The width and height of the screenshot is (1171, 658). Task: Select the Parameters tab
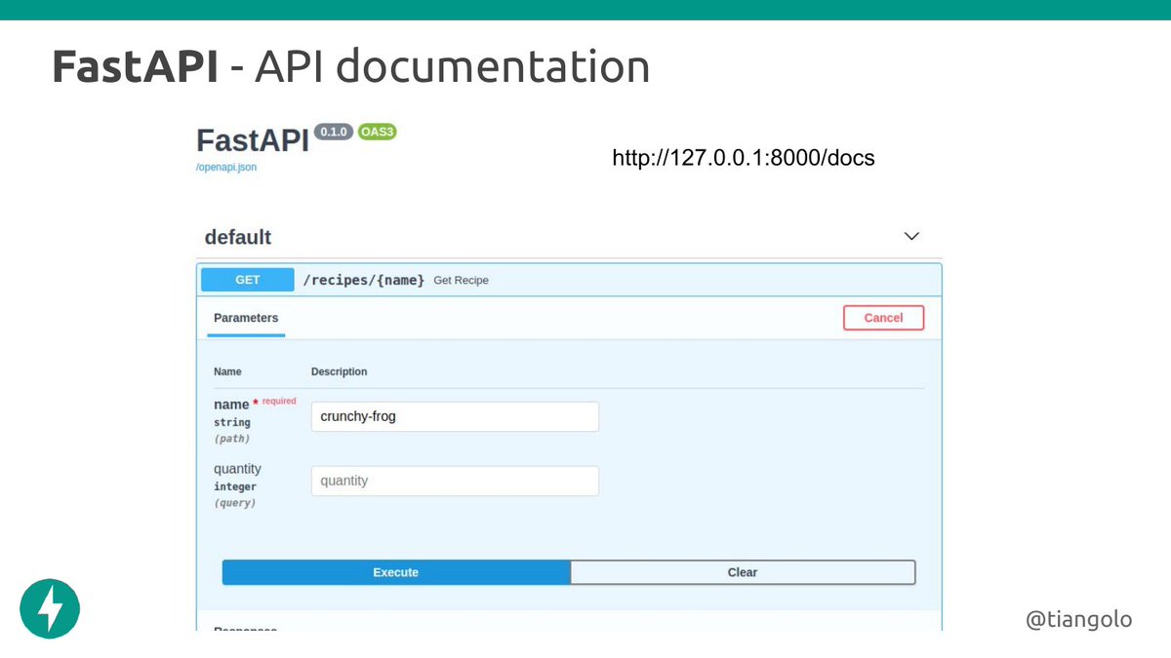pos(246,318)
